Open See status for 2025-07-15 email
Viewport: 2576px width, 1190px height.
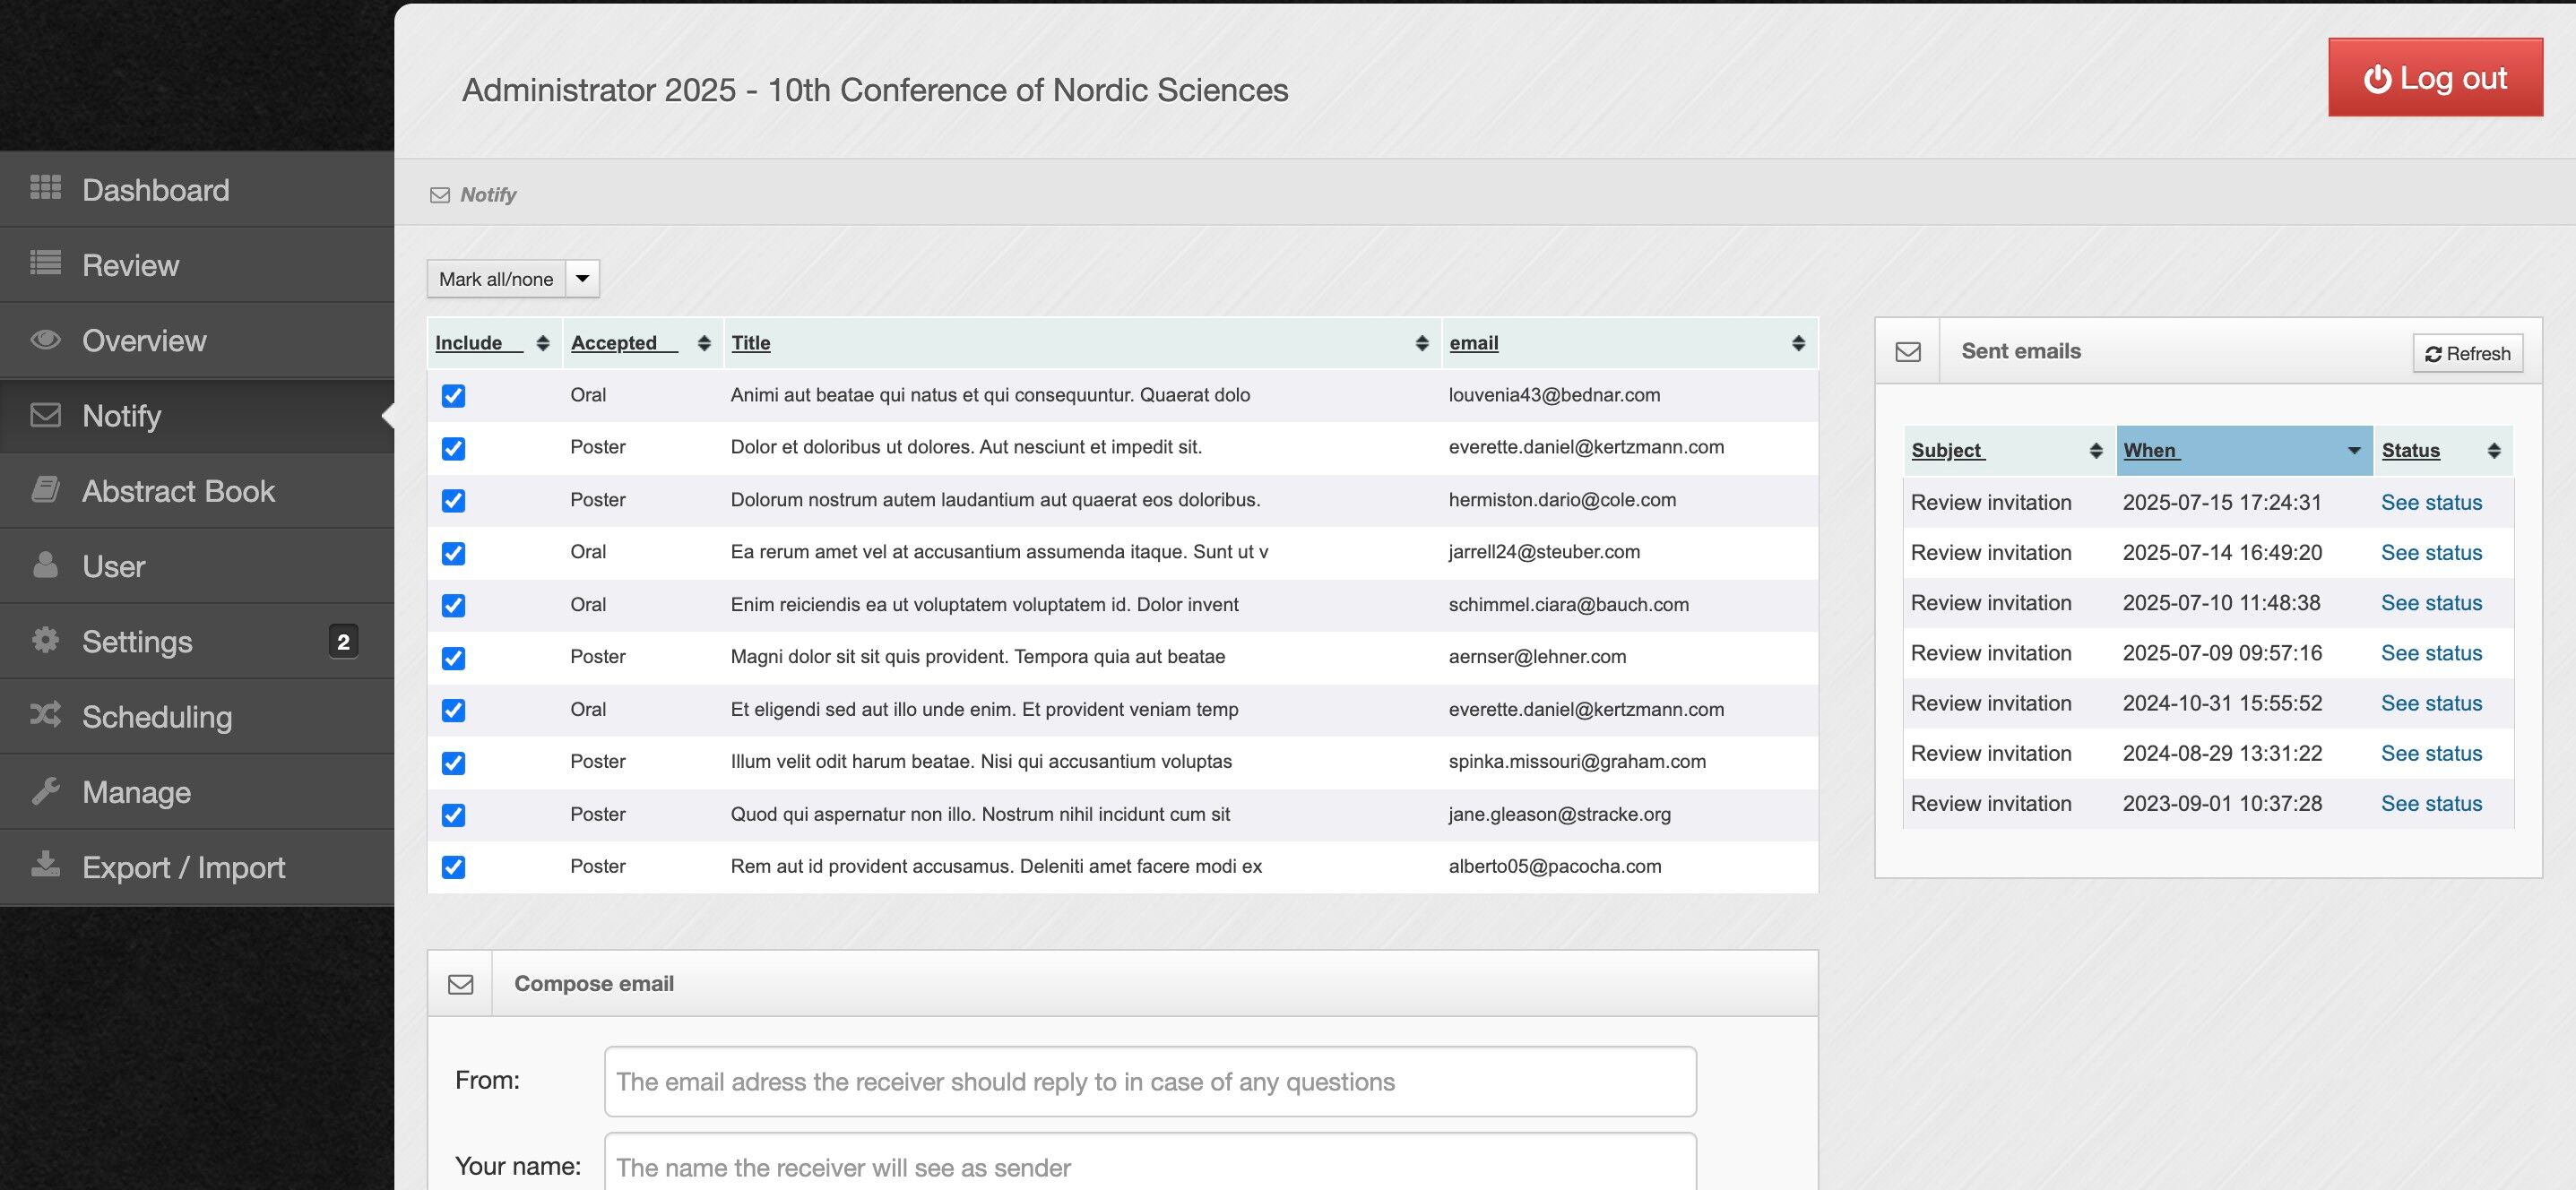[2430, 502]
